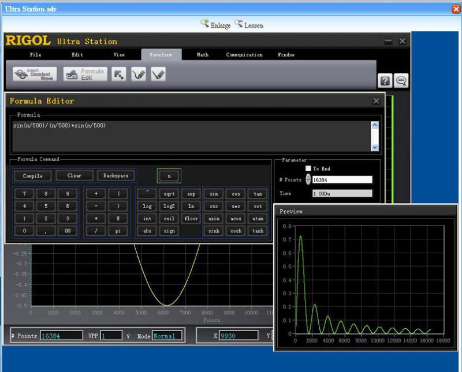
Task: Insert the sqrt function
Action: pos(169,194)
